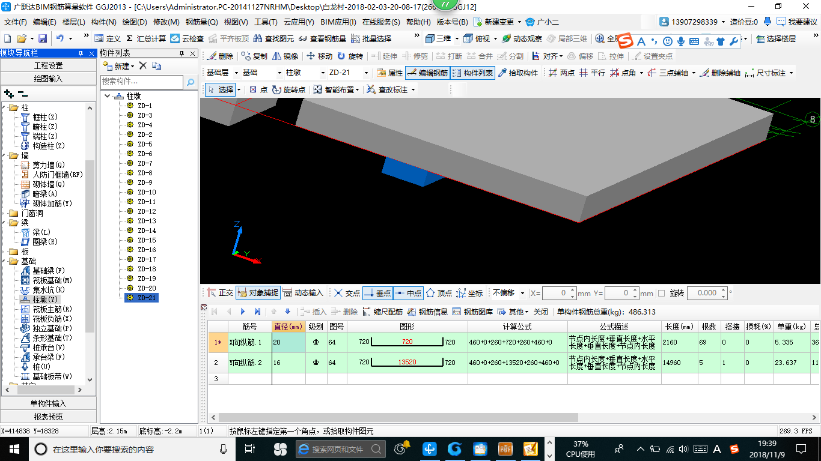The width and height of the screenshot is (821, 461).
Task: Delete component with X icon in 构件列表
Action: tap(143, 65)
